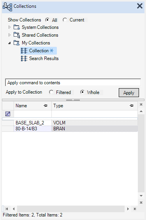This screenshot has width=146, height=220.
Task: Click the horizontal scroll left arrow
Action: click(14, 209)
